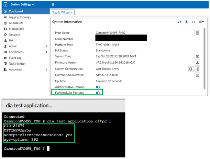
Task: Expand System Information widget to fullscreen
Action: pyautogui.click(x=193, y=22)
